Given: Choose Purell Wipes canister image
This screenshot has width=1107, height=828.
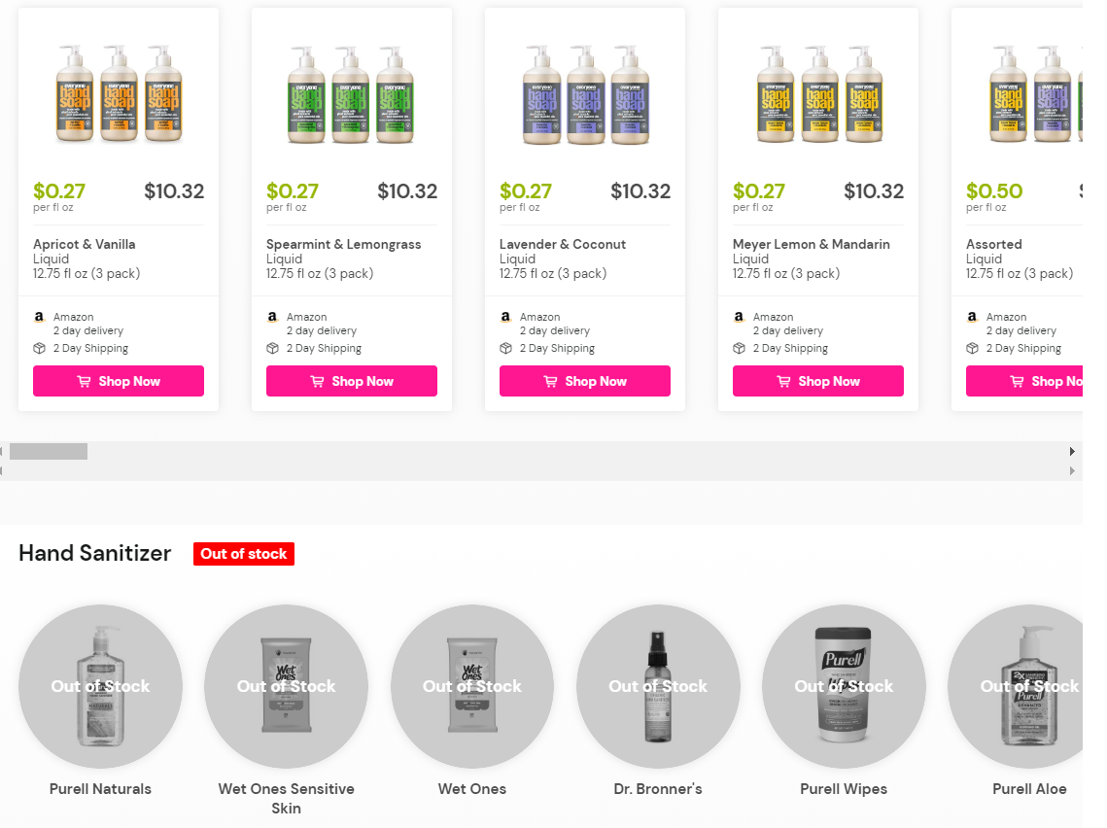Looking at the screenshot, I should click(844, 686).
